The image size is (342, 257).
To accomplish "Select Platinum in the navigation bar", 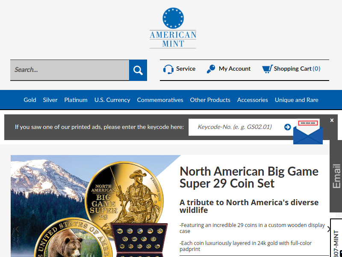I will [x=76, y=100].
